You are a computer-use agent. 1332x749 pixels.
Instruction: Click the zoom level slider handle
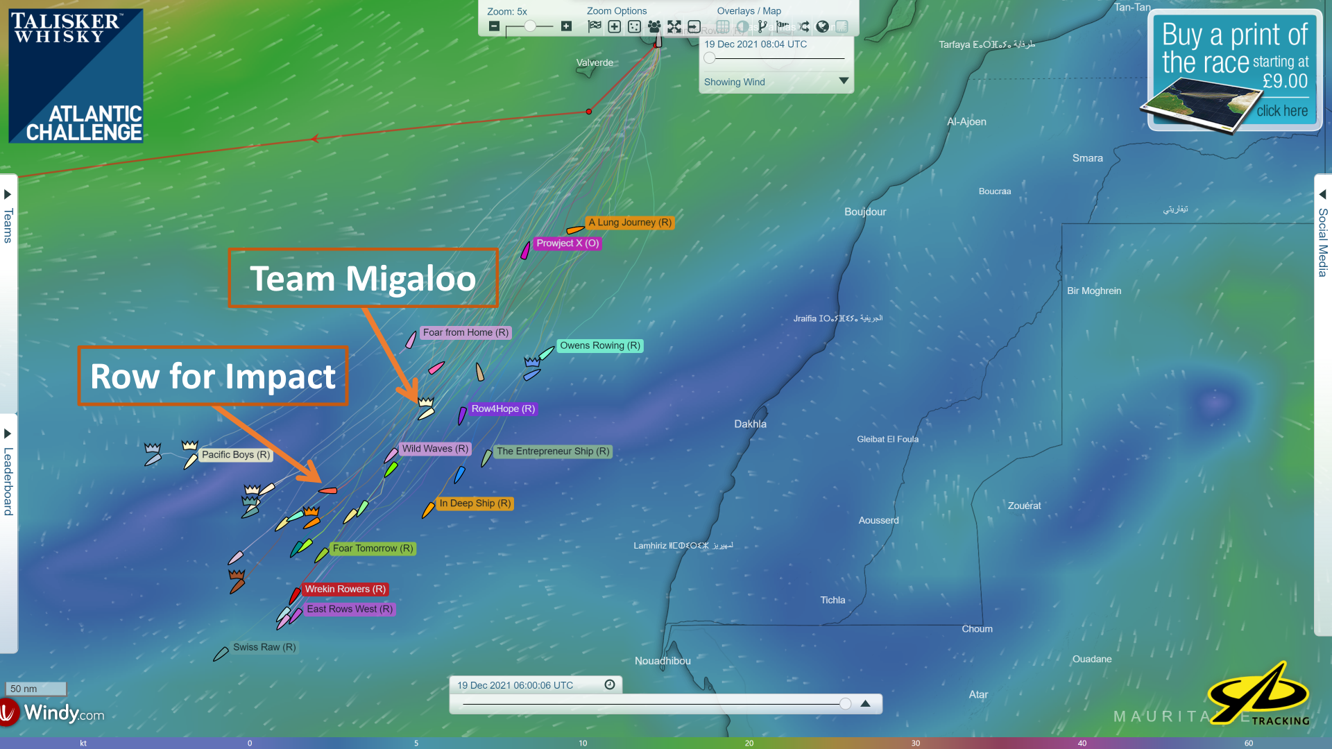(x=530, y=26)
